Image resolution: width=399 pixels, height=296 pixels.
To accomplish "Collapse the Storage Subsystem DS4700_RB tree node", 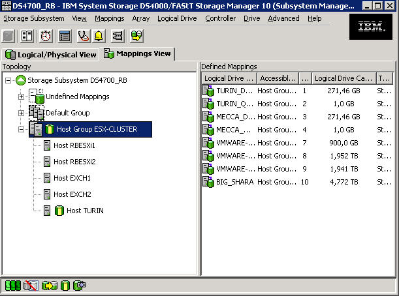I will click(8, 80).
